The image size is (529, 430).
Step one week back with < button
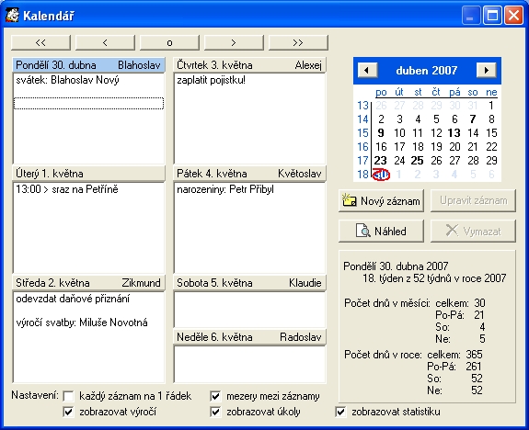click(105, 42)
